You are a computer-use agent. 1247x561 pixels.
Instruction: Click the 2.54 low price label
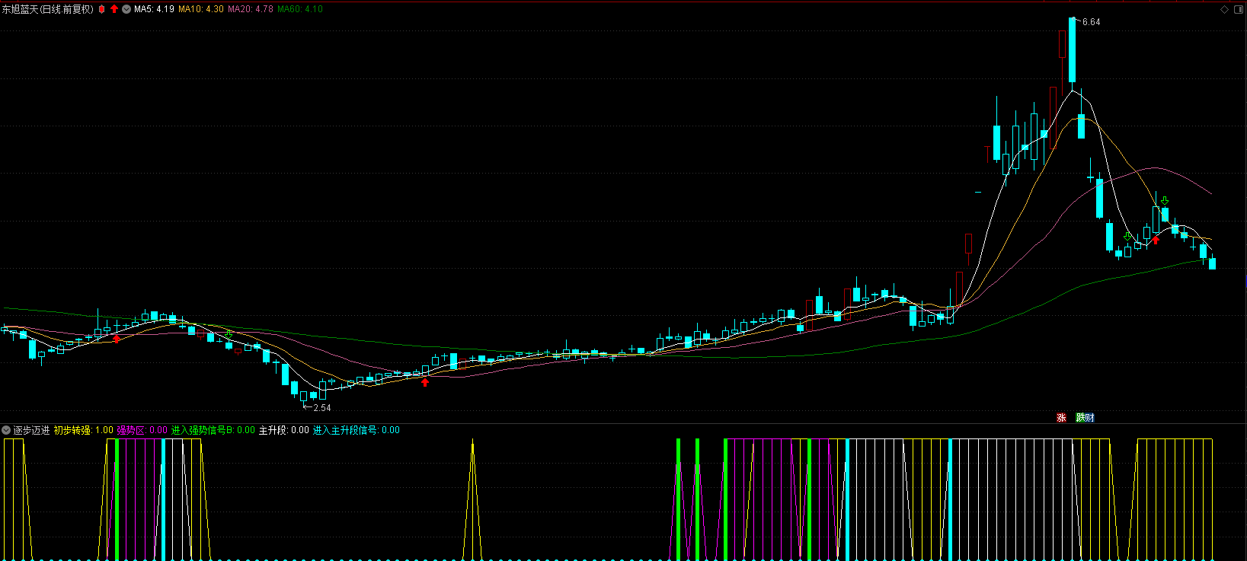(322, 408)
